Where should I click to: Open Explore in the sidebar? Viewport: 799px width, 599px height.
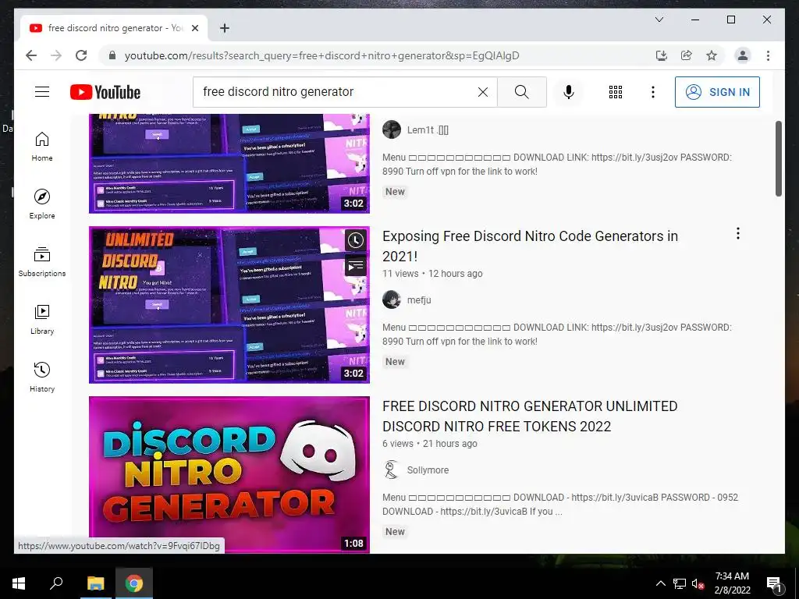pyautogui.click(x=42, y=204)
